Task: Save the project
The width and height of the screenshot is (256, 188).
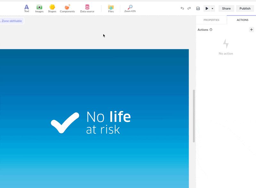Action: (x=197, y=8)
